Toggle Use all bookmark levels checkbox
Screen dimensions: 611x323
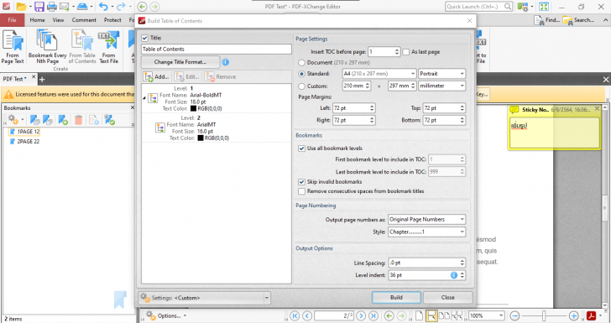click(301, 148)
